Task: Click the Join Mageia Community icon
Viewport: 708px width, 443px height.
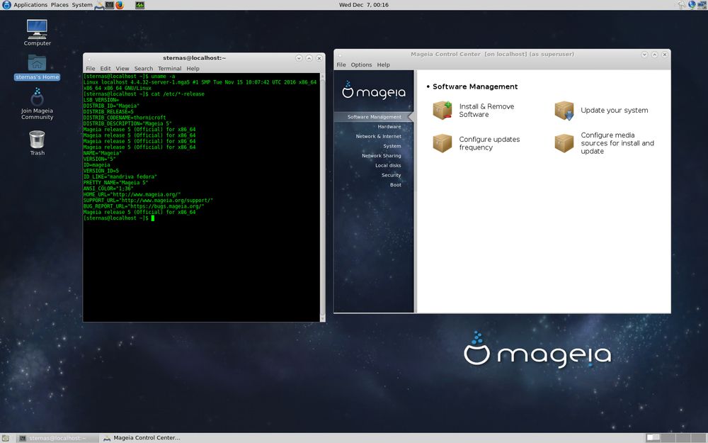Action: point(38,103)
